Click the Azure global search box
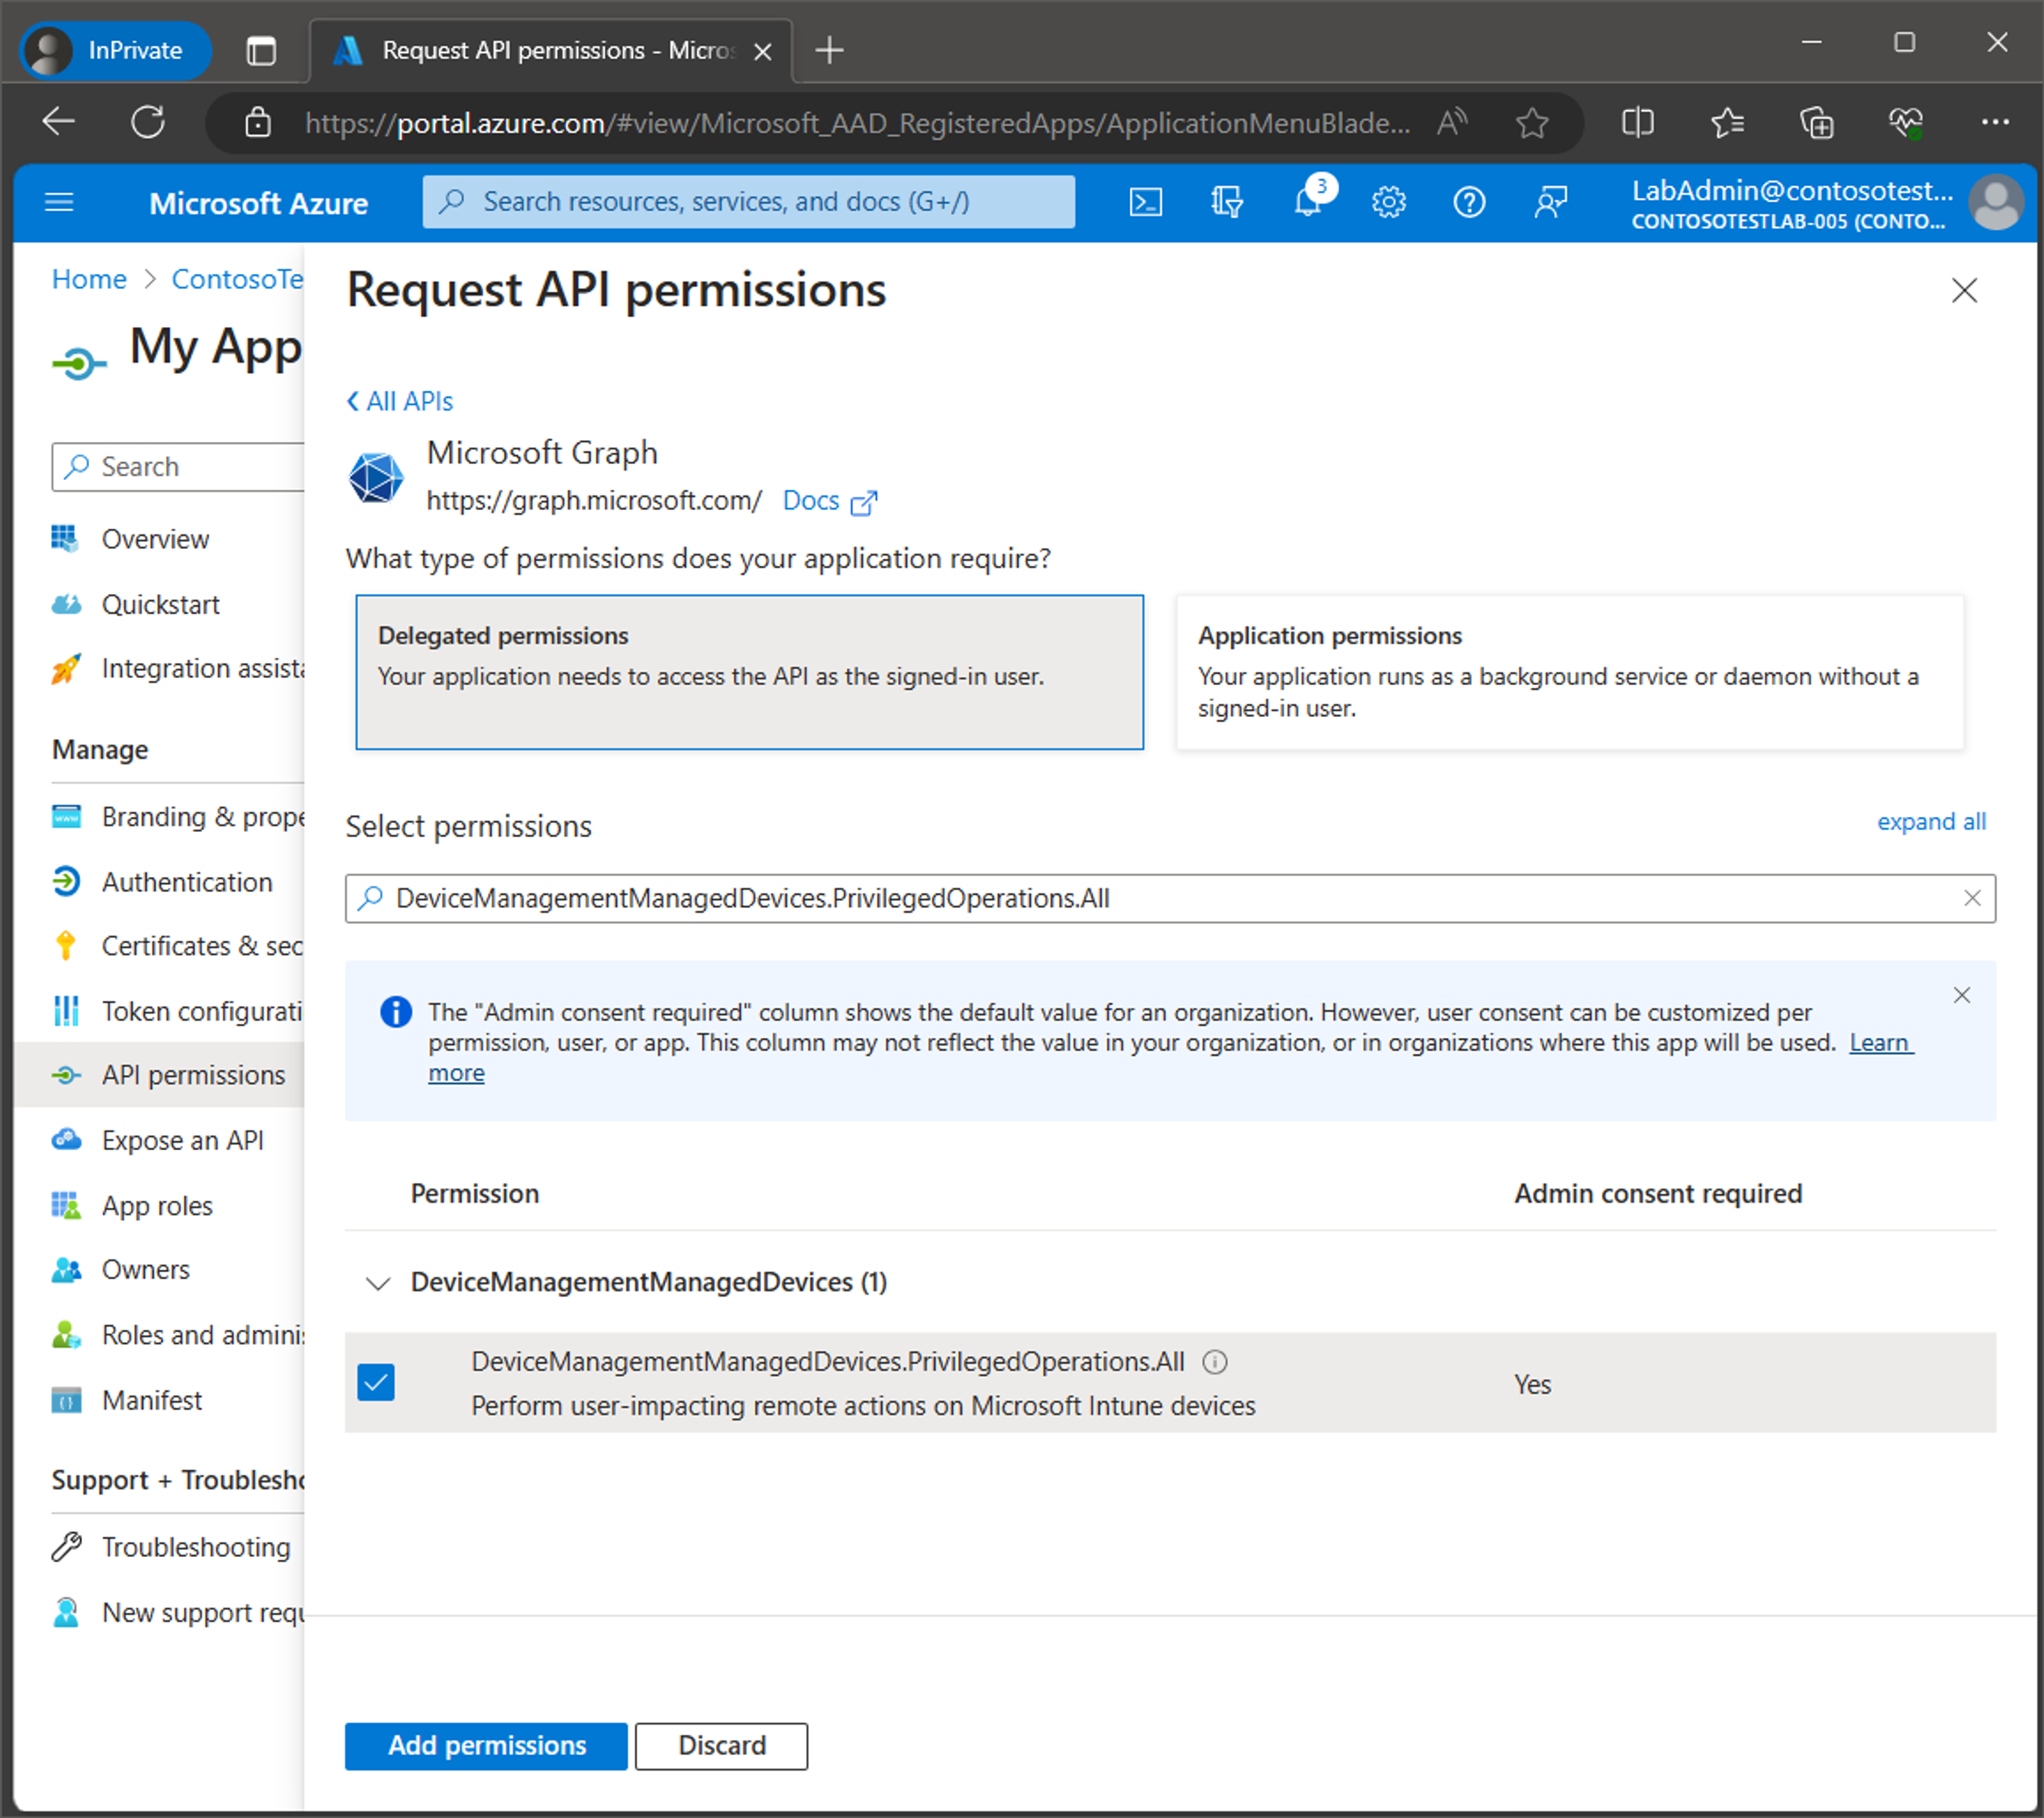Image resolution: width=2044 pixels, height=1818 pixels. (x=748, y=202)
